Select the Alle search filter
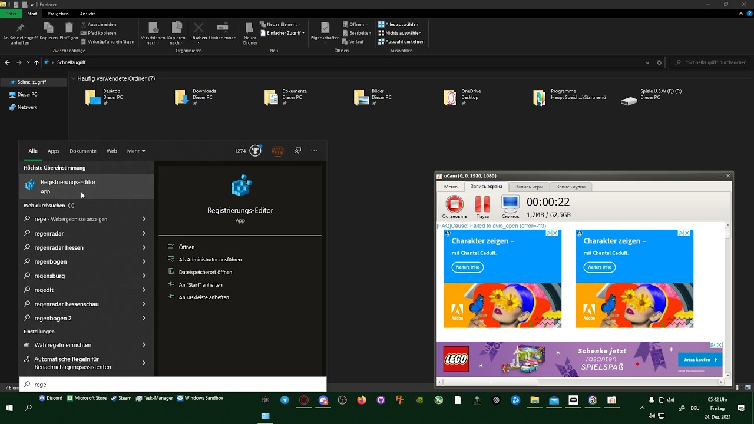754x424 pixels. 33,151
